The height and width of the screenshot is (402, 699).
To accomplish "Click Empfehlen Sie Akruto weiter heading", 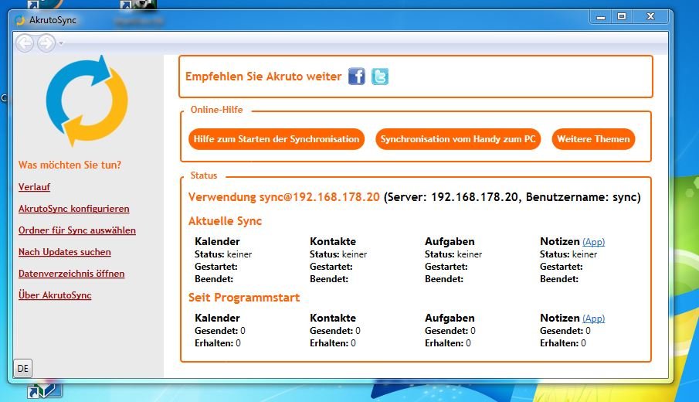I will coord(263,77).
